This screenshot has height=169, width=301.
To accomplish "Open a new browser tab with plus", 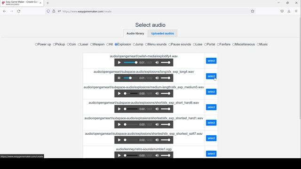I will click(x=48, y=3).
